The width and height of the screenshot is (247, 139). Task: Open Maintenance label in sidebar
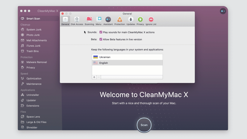(x=34, y=84)
